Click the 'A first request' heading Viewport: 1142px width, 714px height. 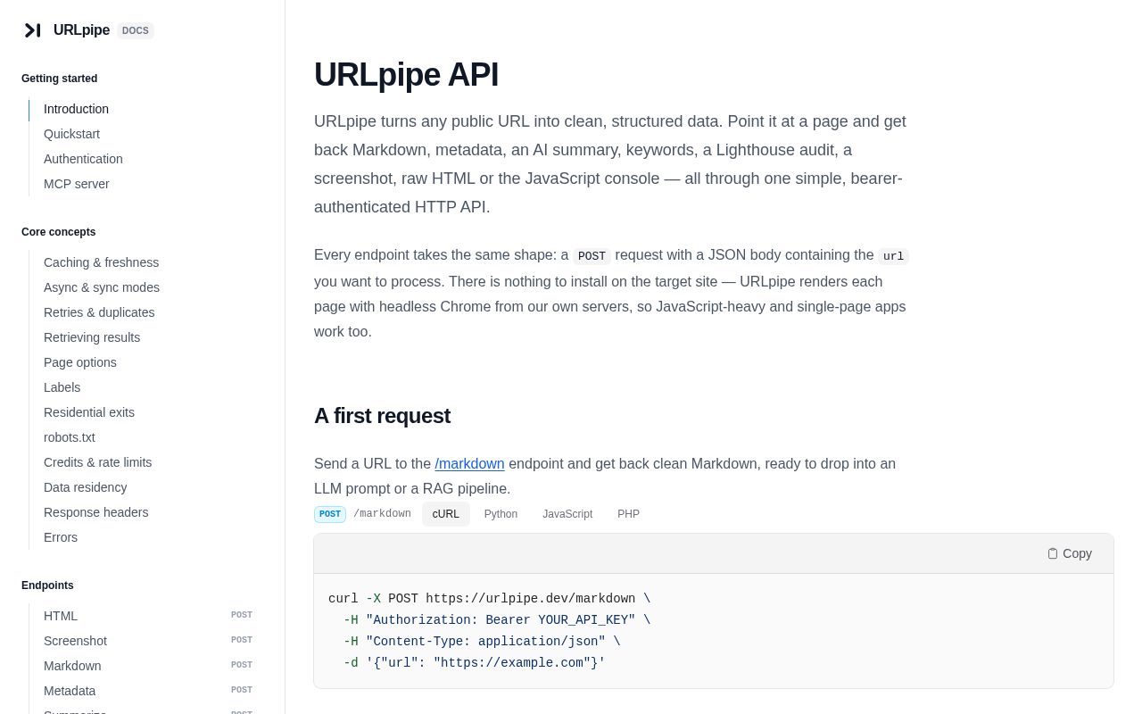[382, 416]
